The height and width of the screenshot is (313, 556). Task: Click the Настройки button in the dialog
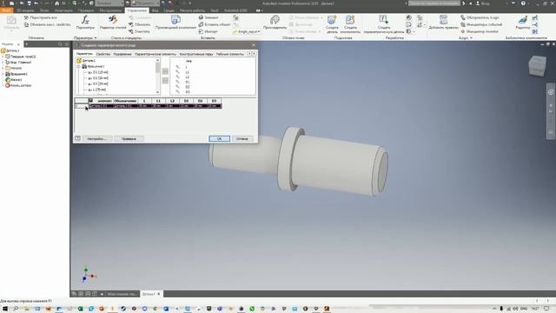(96, 139)
